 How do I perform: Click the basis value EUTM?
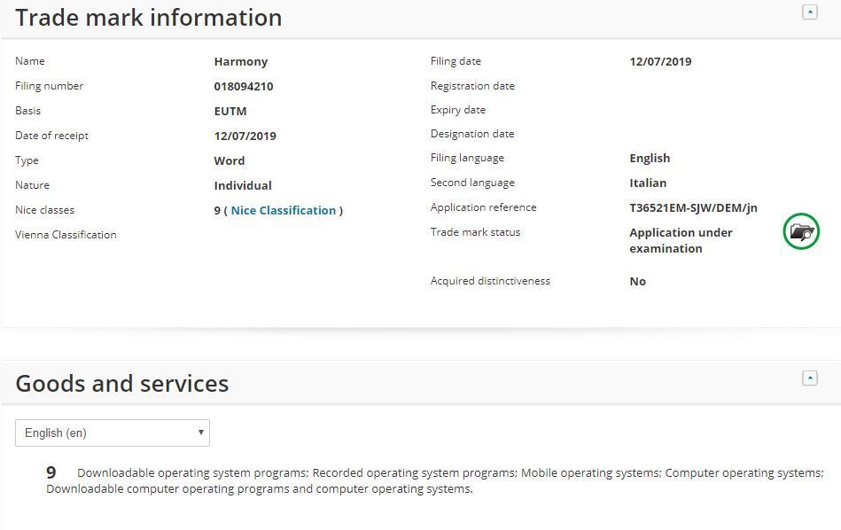click(x=230, y=111)
